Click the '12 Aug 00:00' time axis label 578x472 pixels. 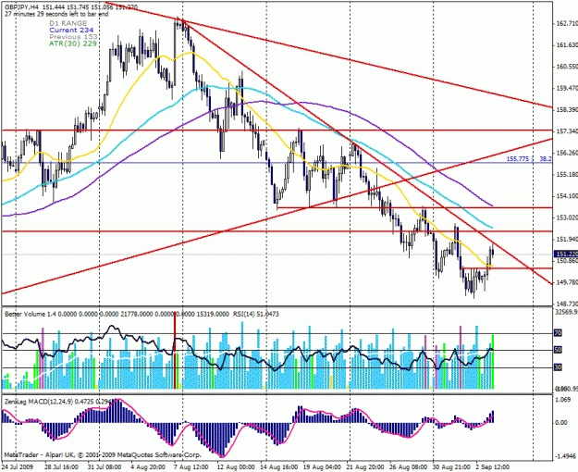(x=236, y=467)
